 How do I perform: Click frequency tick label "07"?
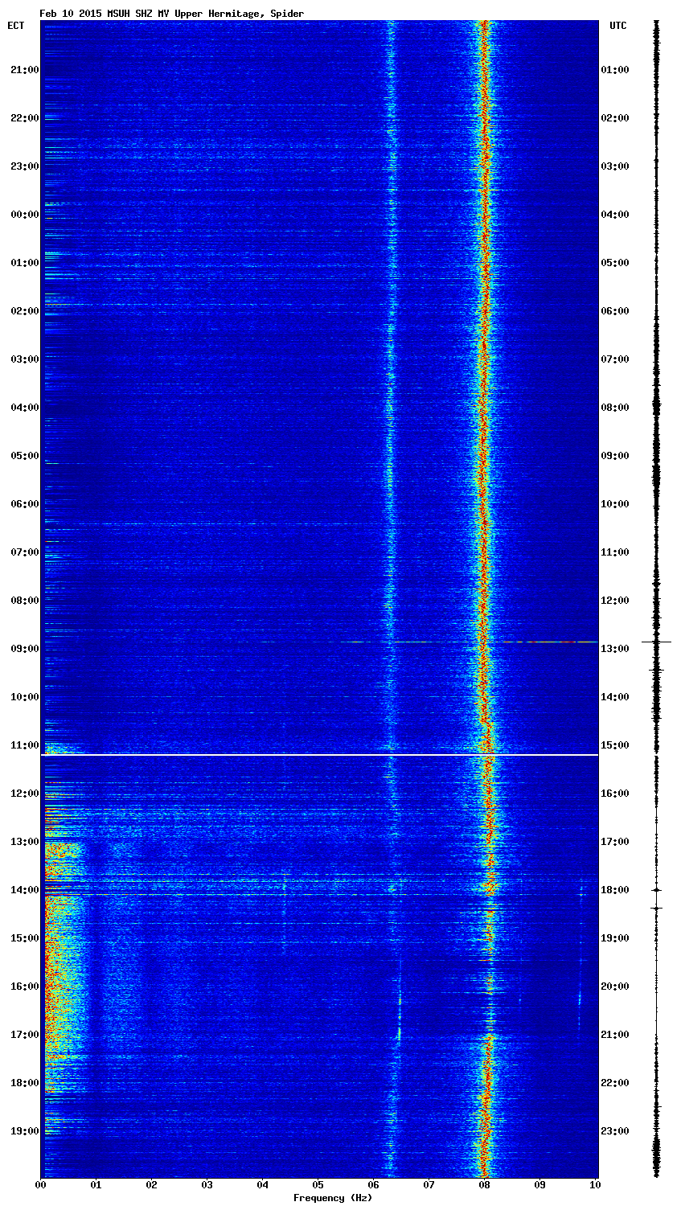429,1185
